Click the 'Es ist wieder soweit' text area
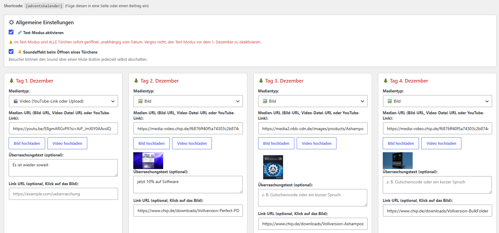This screenshot has height=233, width=499. [63, 168]
